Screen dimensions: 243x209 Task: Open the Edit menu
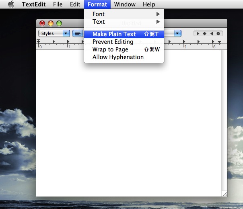coord(75,4)
